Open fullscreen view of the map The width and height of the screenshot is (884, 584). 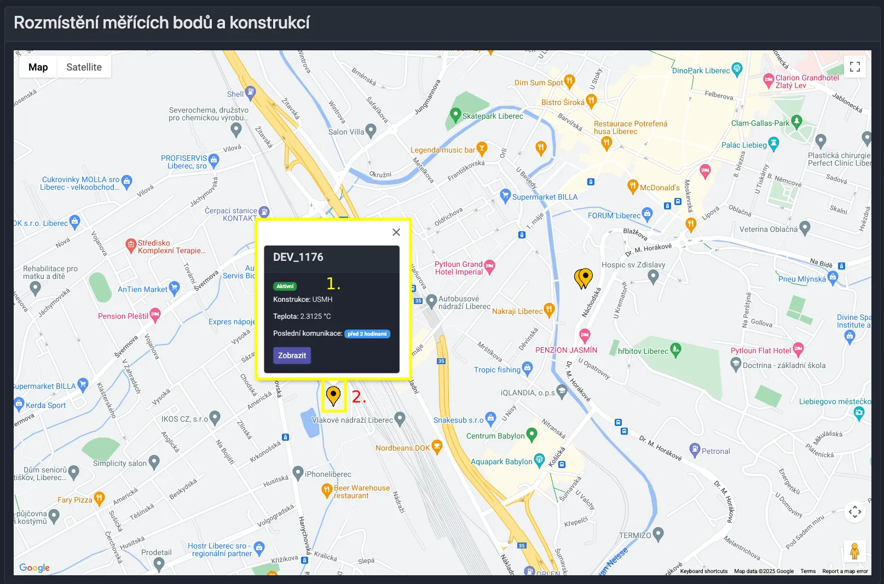(x=854, y=67)
